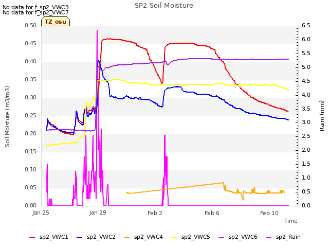Click the Feb 2 x-axis label
The height and width of the screenshot is (247, 329).
pos(155,213)
